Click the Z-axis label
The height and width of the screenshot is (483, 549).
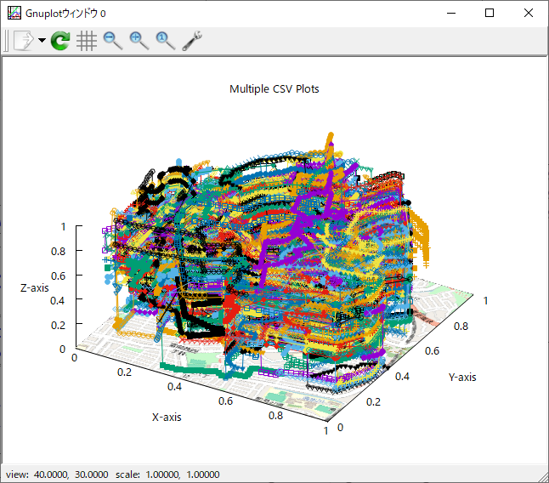pos(35,288)
